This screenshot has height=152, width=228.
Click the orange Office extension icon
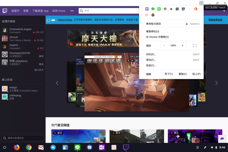pyautogui.click(x=195, y=9)
